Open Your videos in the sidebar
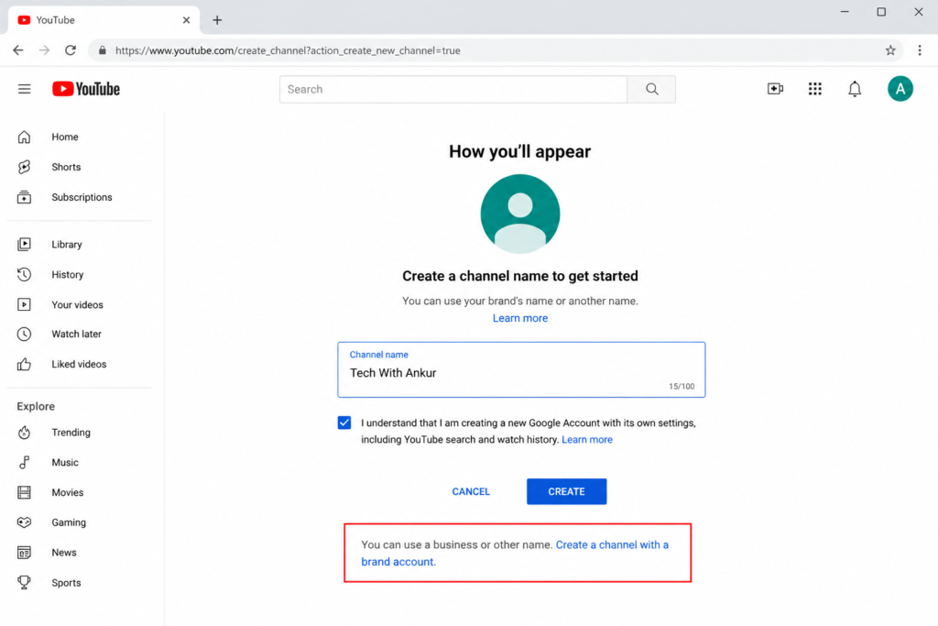The height and width of the screenshot is (626, 938). [x=79, y=304]
